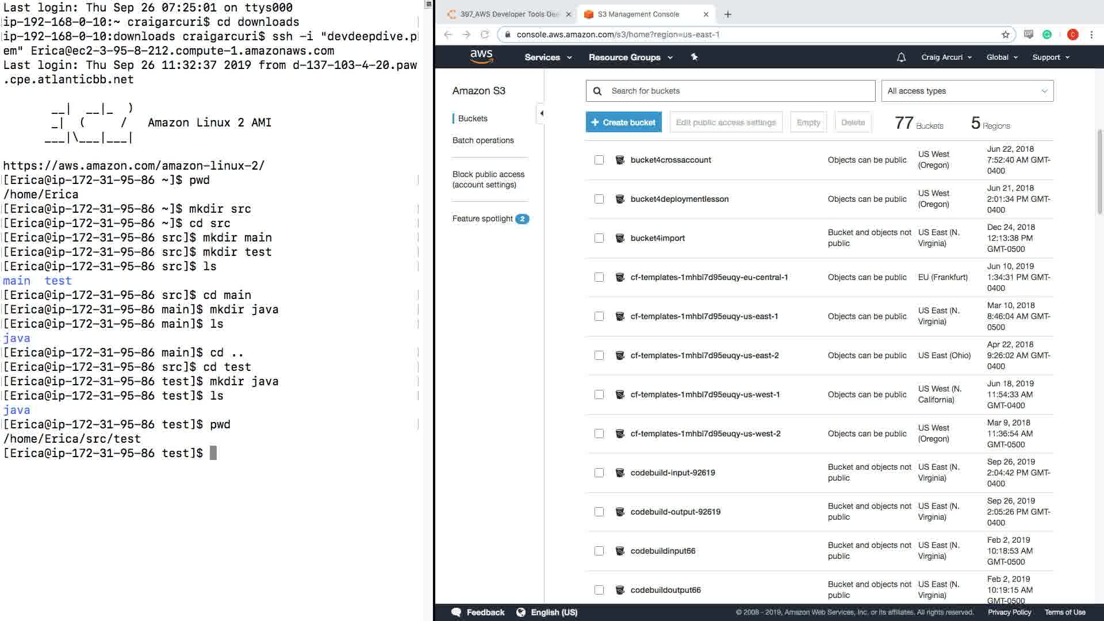Open the notifications bell icon

901,57
